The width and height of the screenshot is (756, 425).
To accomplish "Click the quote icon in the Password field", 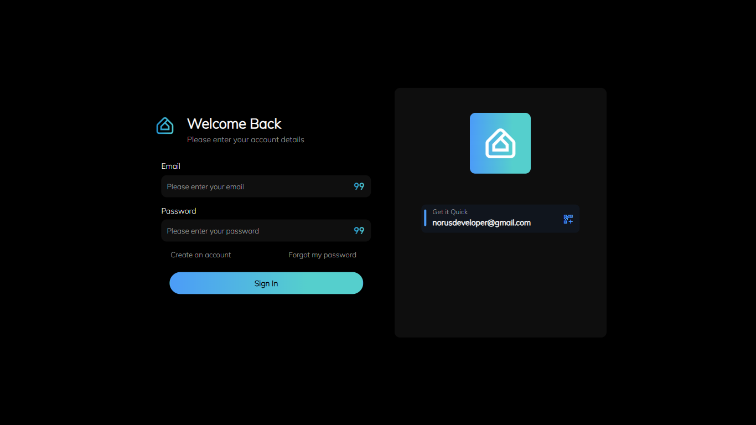I will [x=359, y=231].
